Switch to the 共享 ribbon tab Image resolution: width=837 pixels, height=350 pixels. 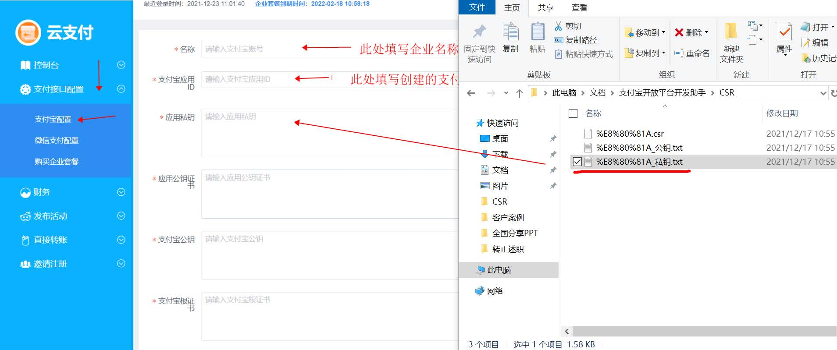pos(546,7)
